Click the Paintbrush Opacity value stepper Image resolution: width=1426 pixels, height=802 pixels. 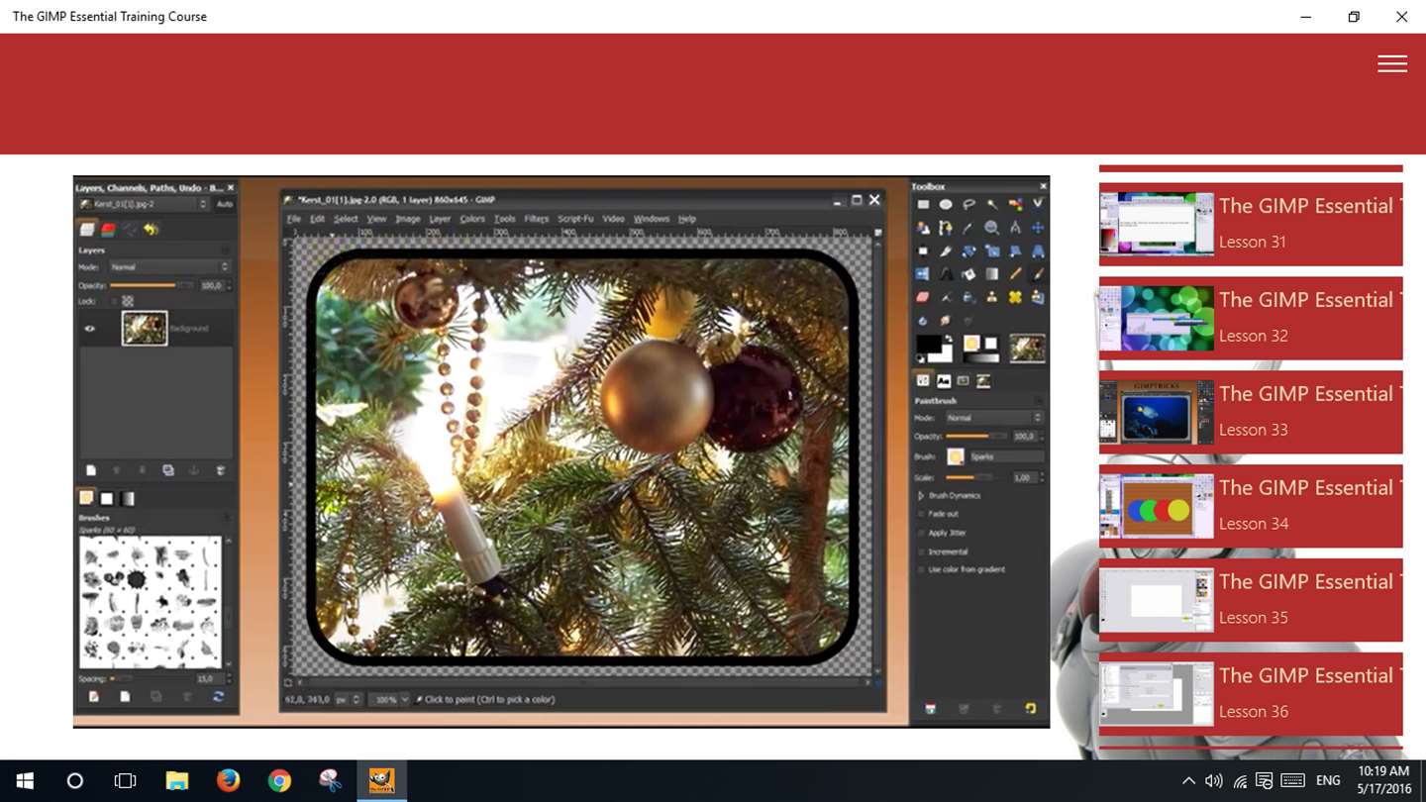click(x=1040, y=437)
